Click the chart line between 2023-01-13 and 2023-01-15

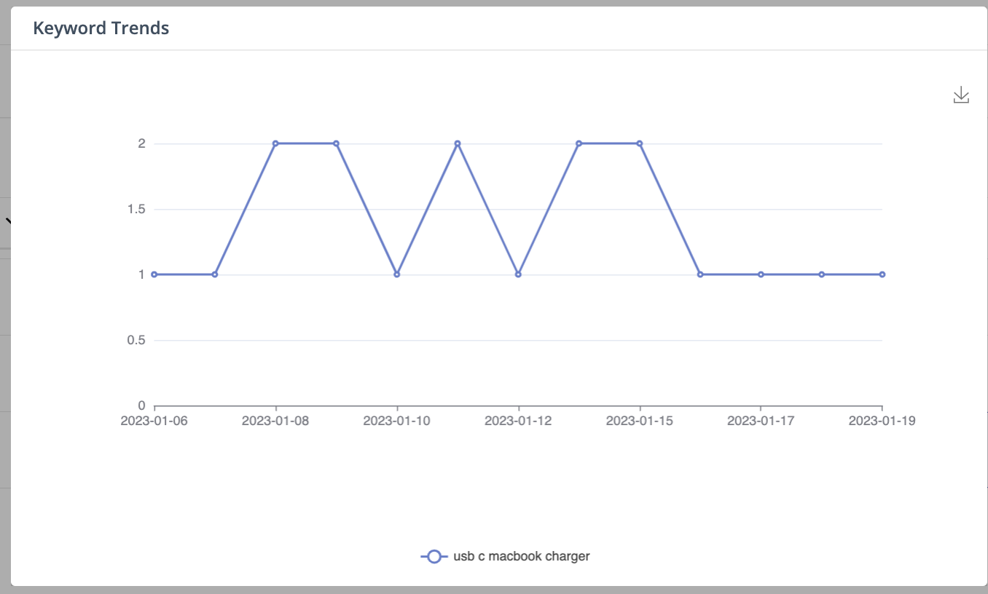click(x=608, y=143)
